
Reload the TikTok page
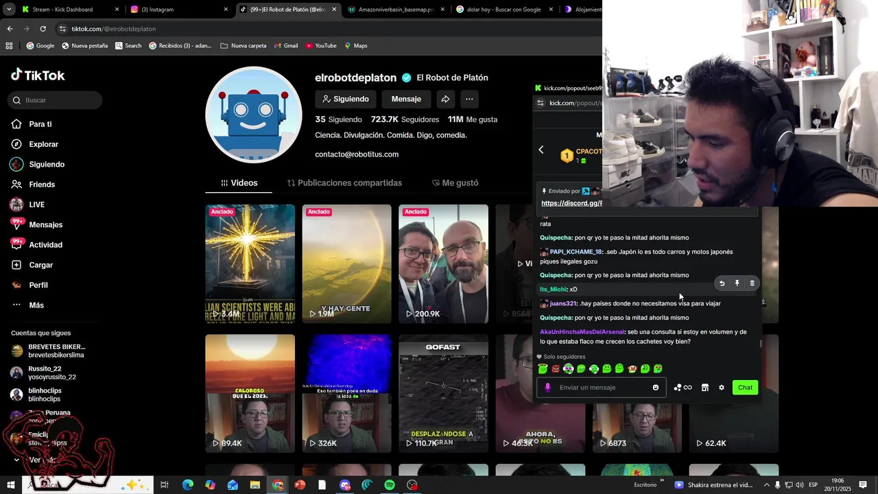tap(43, 29)
